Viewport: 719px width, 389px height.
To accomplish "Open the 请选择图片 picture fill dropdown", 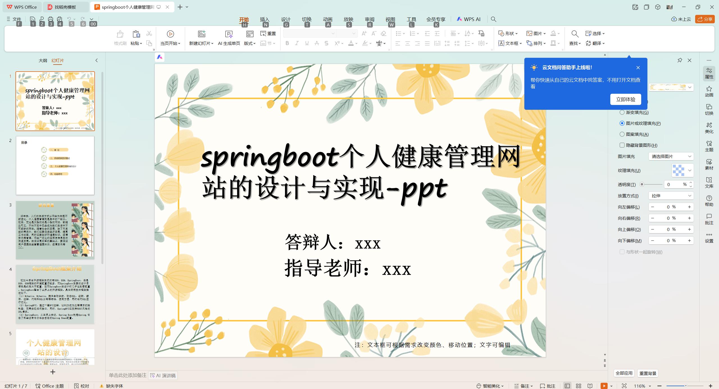I will 671,156.
